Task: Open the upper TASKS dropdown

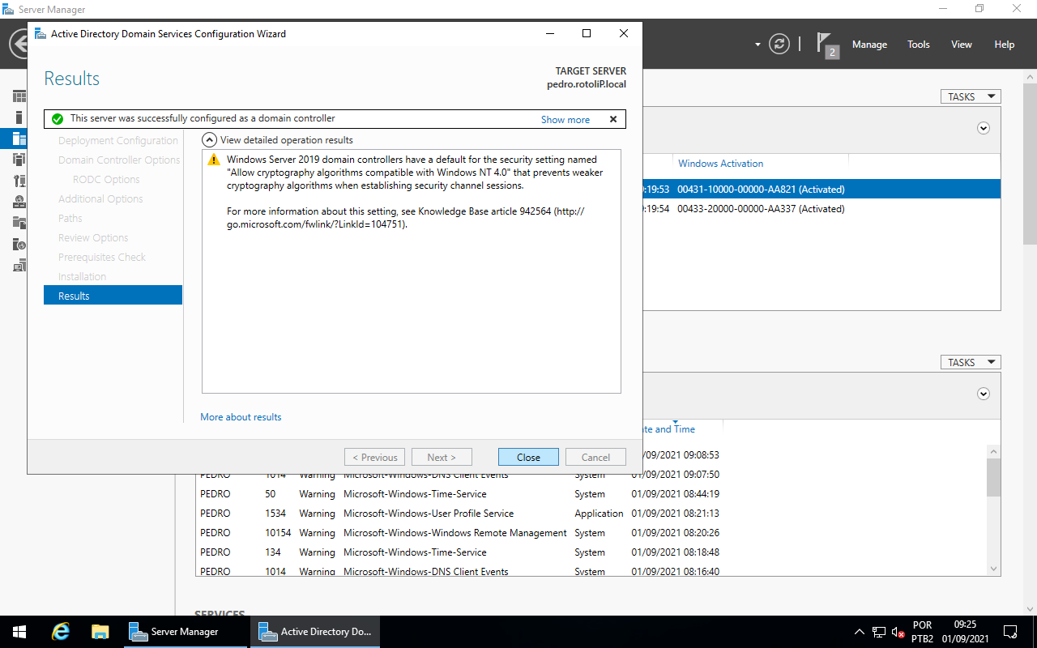Action: coord(970,96)
